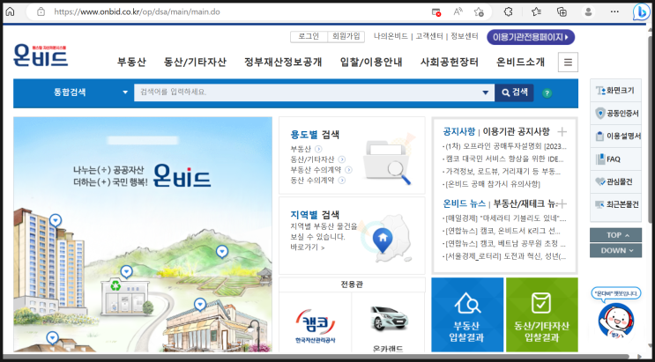Click the map pin on 지역별 검색
Viewport: 655px width, 362px height.
(383, 240)
